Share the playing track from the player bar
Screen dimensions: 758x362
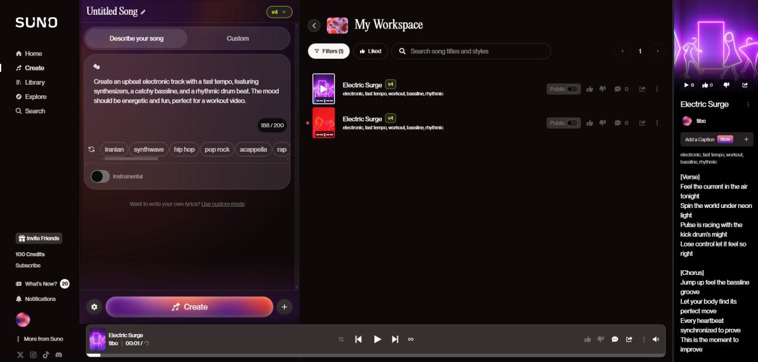click(629, 339)
